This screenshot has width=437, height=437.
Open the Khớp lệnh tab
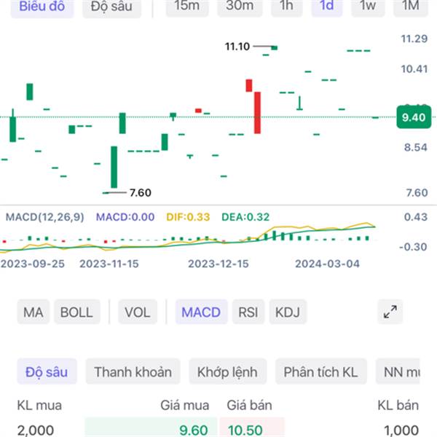(227, 371)
